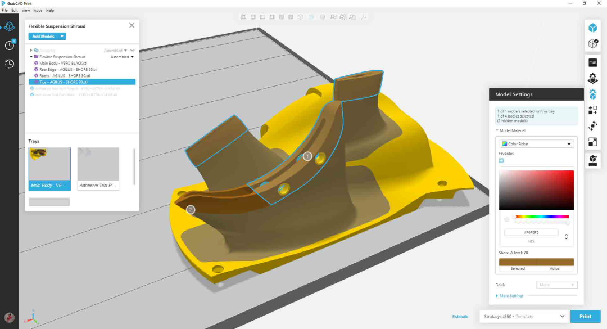Click the blue cube Model View icon

click(592, 28)
